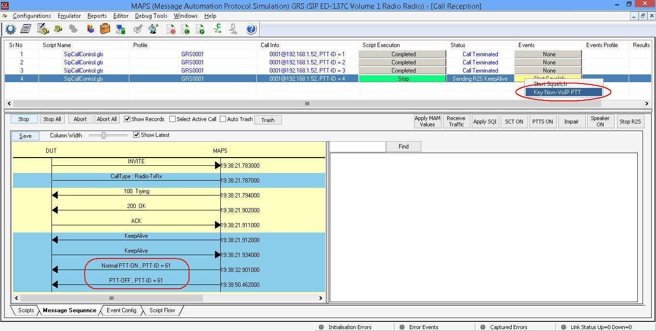This screenshot has width=656, height=331.
Task: Click the Stop All button
Action: click(52, 119)
